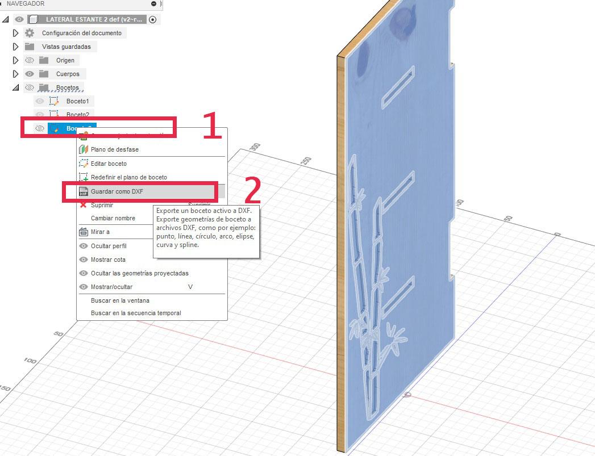Select the Cuerpos label
595x456 pixels.
coord(68,74)
